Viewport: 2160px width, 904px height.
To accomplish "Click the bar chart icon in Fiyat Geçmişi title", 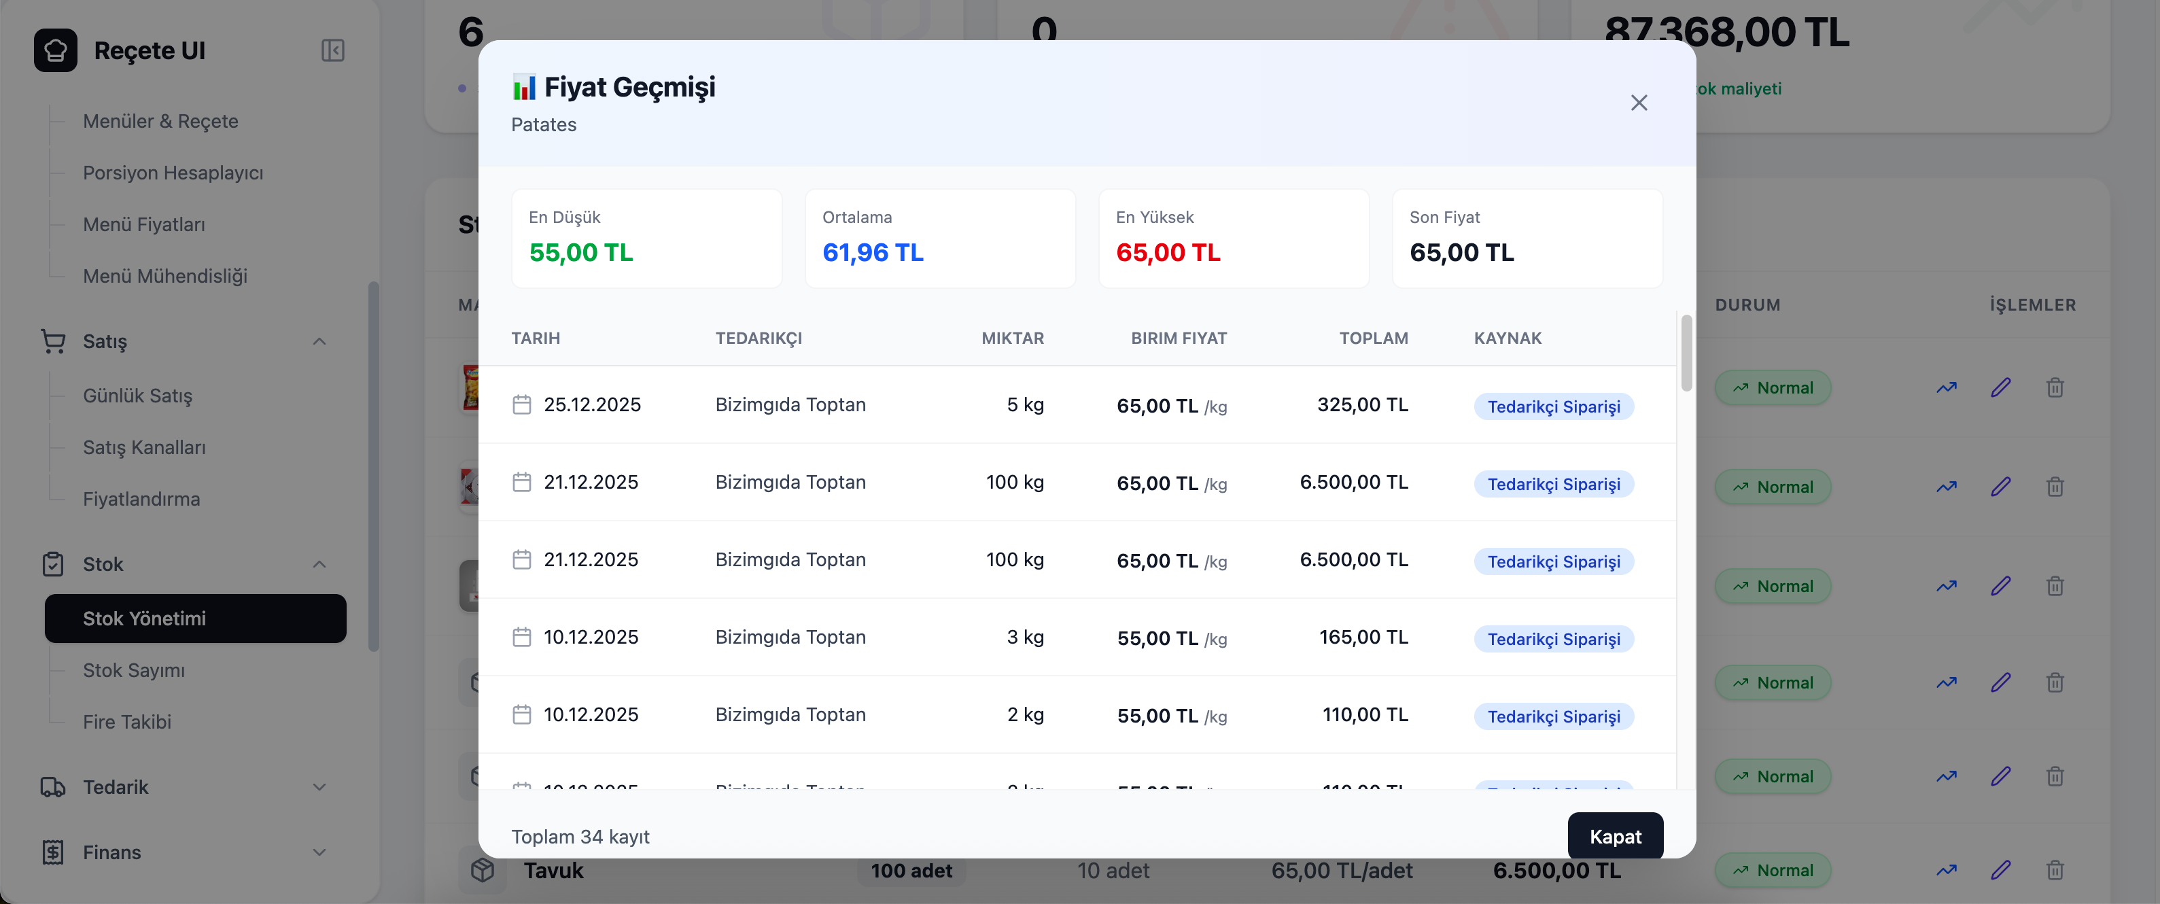I will [x=524, y=87].
